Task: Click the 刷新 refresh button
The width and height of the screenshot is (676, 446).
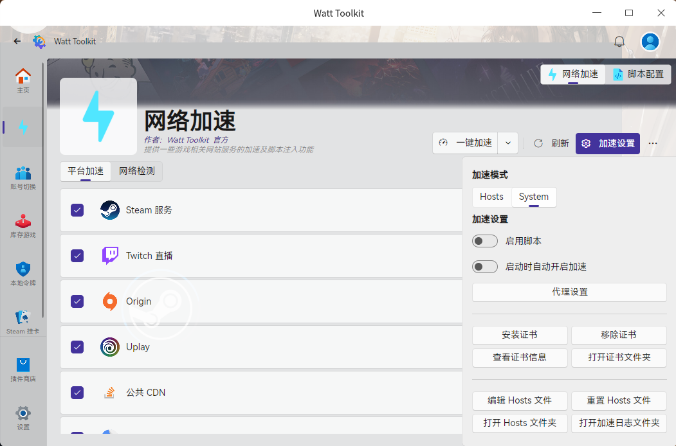Action: coord(551,143)
